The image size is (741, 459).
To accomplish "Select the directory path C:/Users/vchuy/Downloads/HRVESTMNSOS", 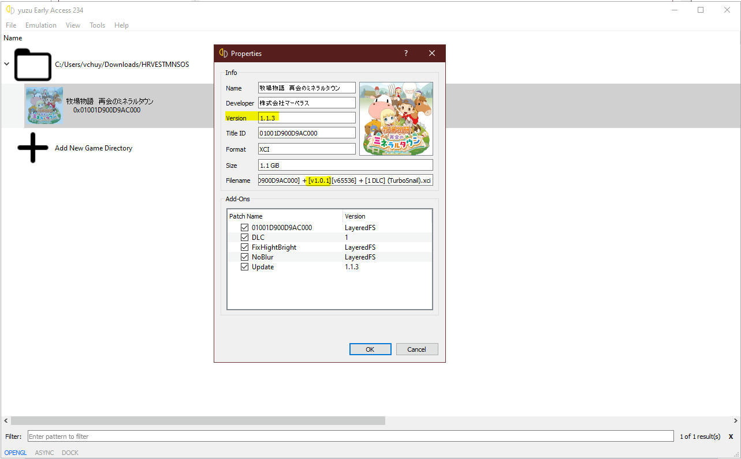I will pos(122,65).
